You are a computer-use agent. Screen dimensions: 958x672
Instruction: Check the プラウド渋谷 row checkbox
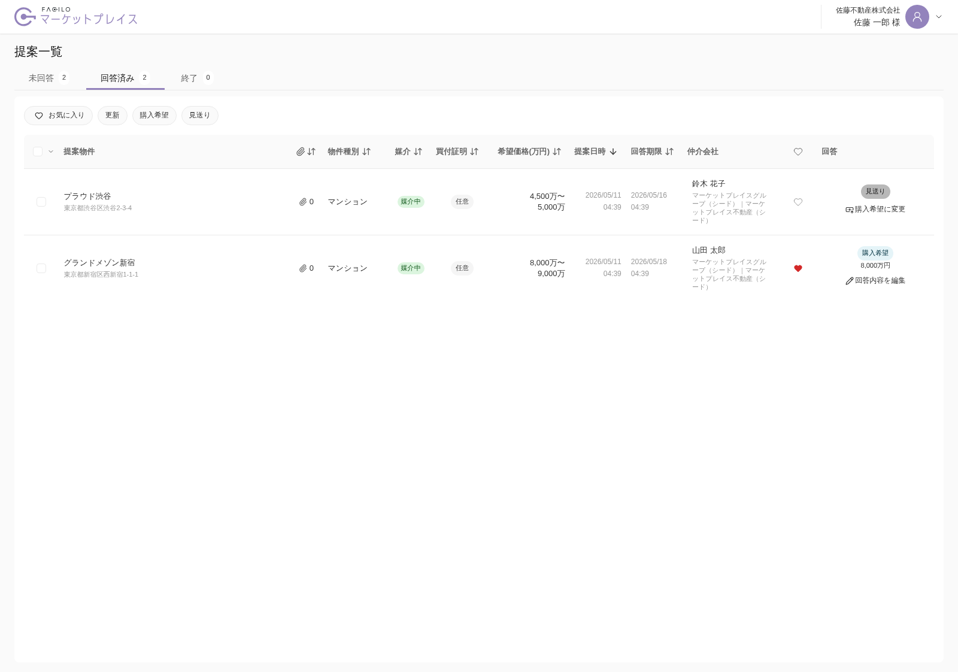click(41, 202)
